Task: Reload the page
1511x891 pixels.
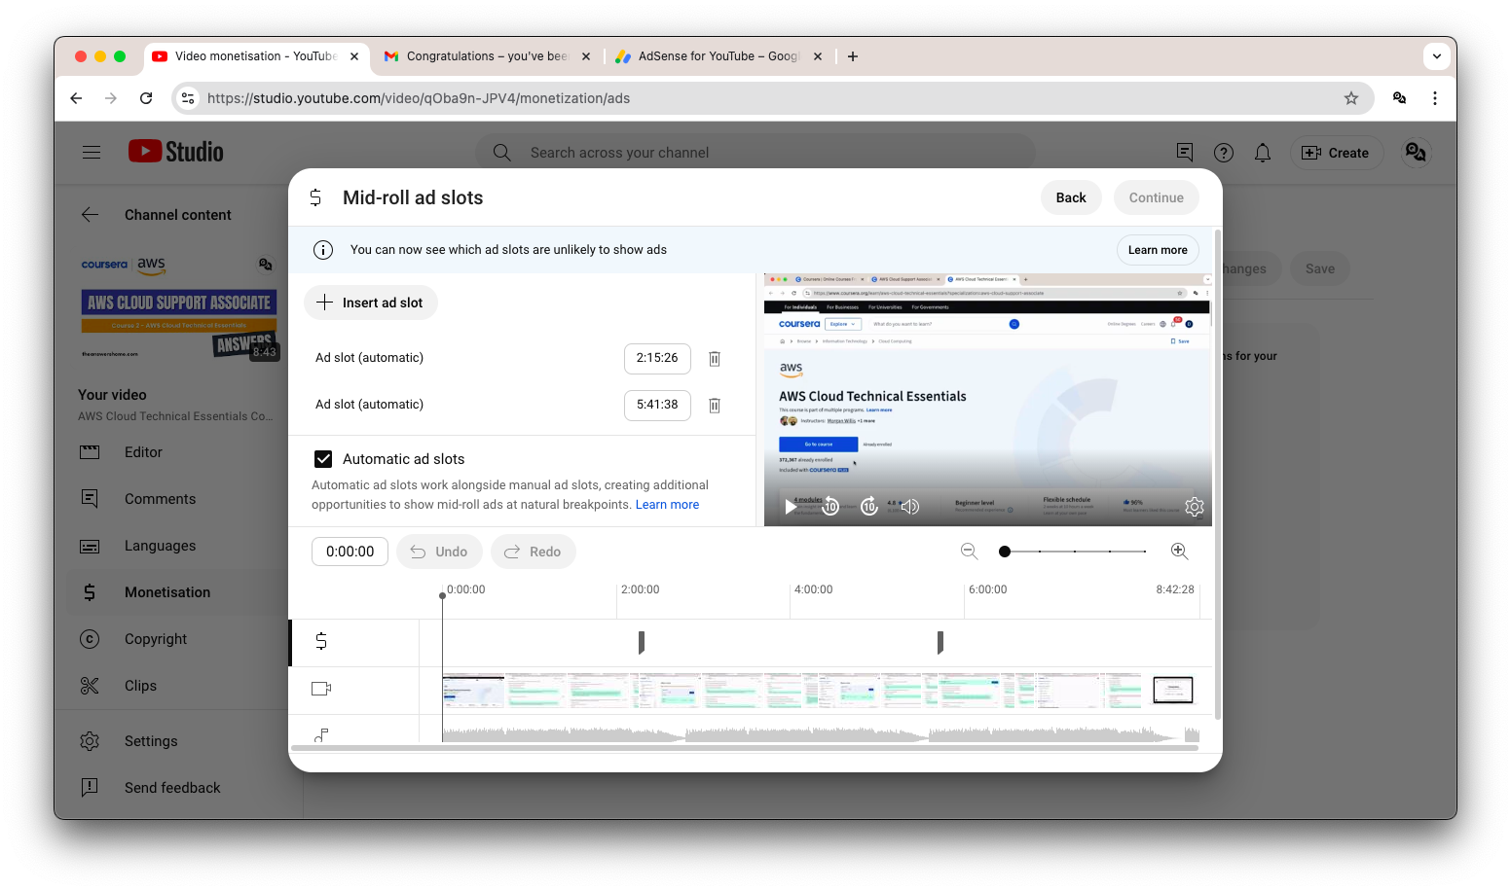Action: [x=146, y=98]
